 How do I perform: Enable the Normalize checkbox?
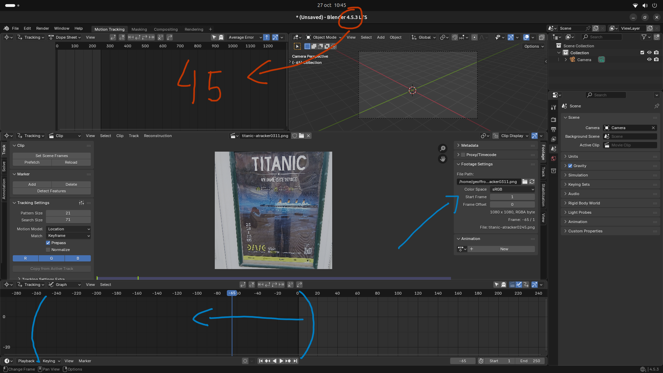point(48,250)
